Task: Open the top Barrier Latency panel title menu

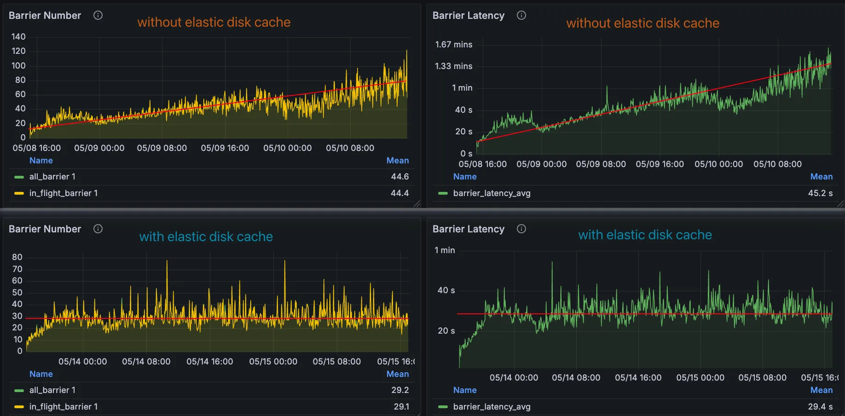Action: click(468, 16)
